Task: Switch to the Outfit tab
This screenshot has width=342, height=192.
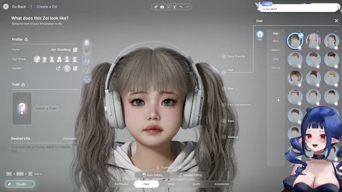Action: (x=196, y=184)
